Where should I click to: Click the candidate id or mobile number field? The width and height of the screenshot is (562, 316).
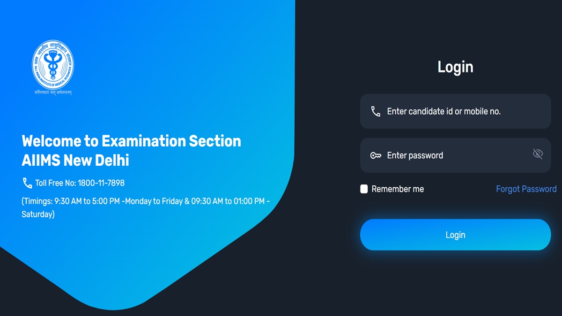[x=455, y=111]
